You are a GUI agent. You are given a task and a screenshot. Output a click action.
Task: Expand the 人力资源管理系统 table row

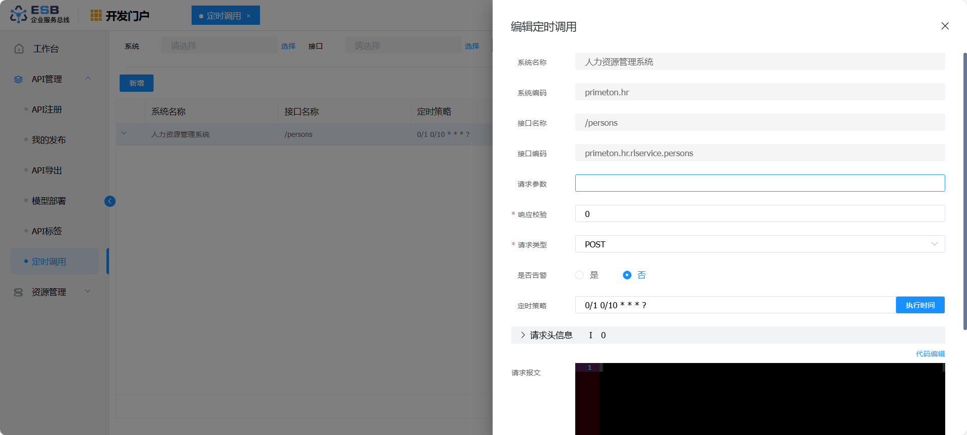coord(124,134)
